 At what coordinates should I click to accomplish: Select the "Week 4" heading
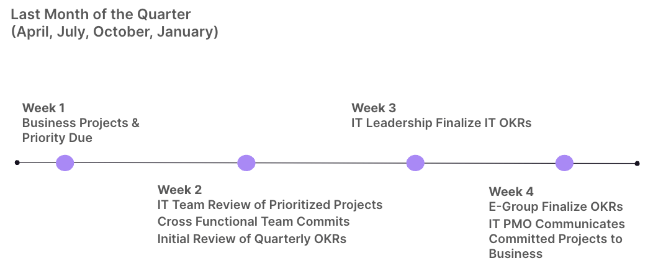pyautogui.click(x=511, y=192)
